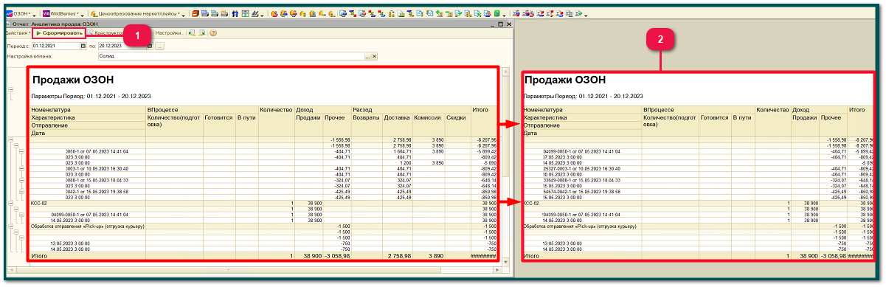Collapse tree node beside 3050-1 от 07.05.2023 row

[22, 151]
